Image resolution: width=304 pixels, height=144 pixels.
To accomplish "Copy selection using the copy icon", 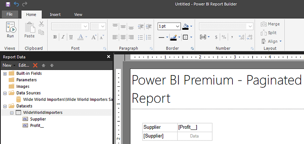I will (x=41, y=32).
